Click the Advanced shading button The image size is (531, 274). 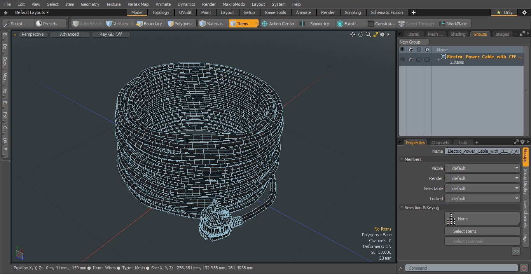pos(69,35)
